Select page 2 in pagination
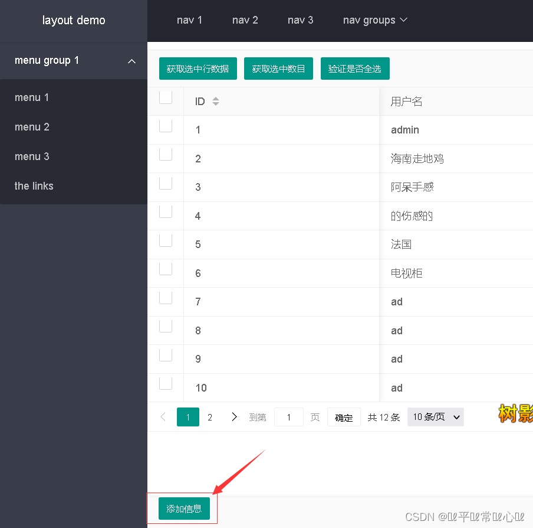 (x=210, y=416)
